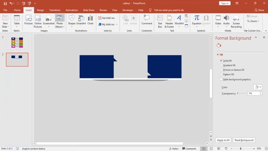268x151 pixels.
Task: Switch to the Transitions tab
Action: pos(55,10)
